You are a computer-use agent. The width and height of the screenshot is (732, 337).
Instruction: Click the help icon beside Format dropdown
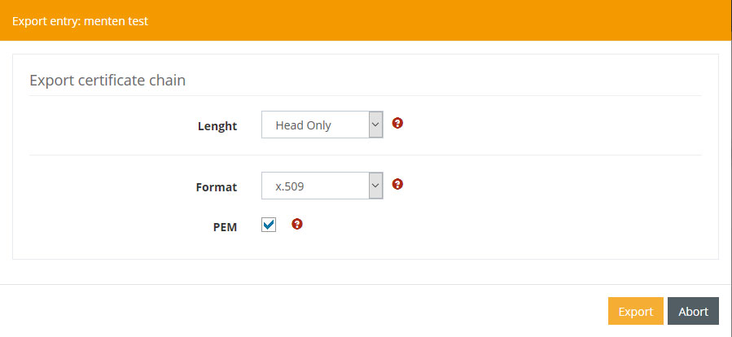(x=397, y=184)
